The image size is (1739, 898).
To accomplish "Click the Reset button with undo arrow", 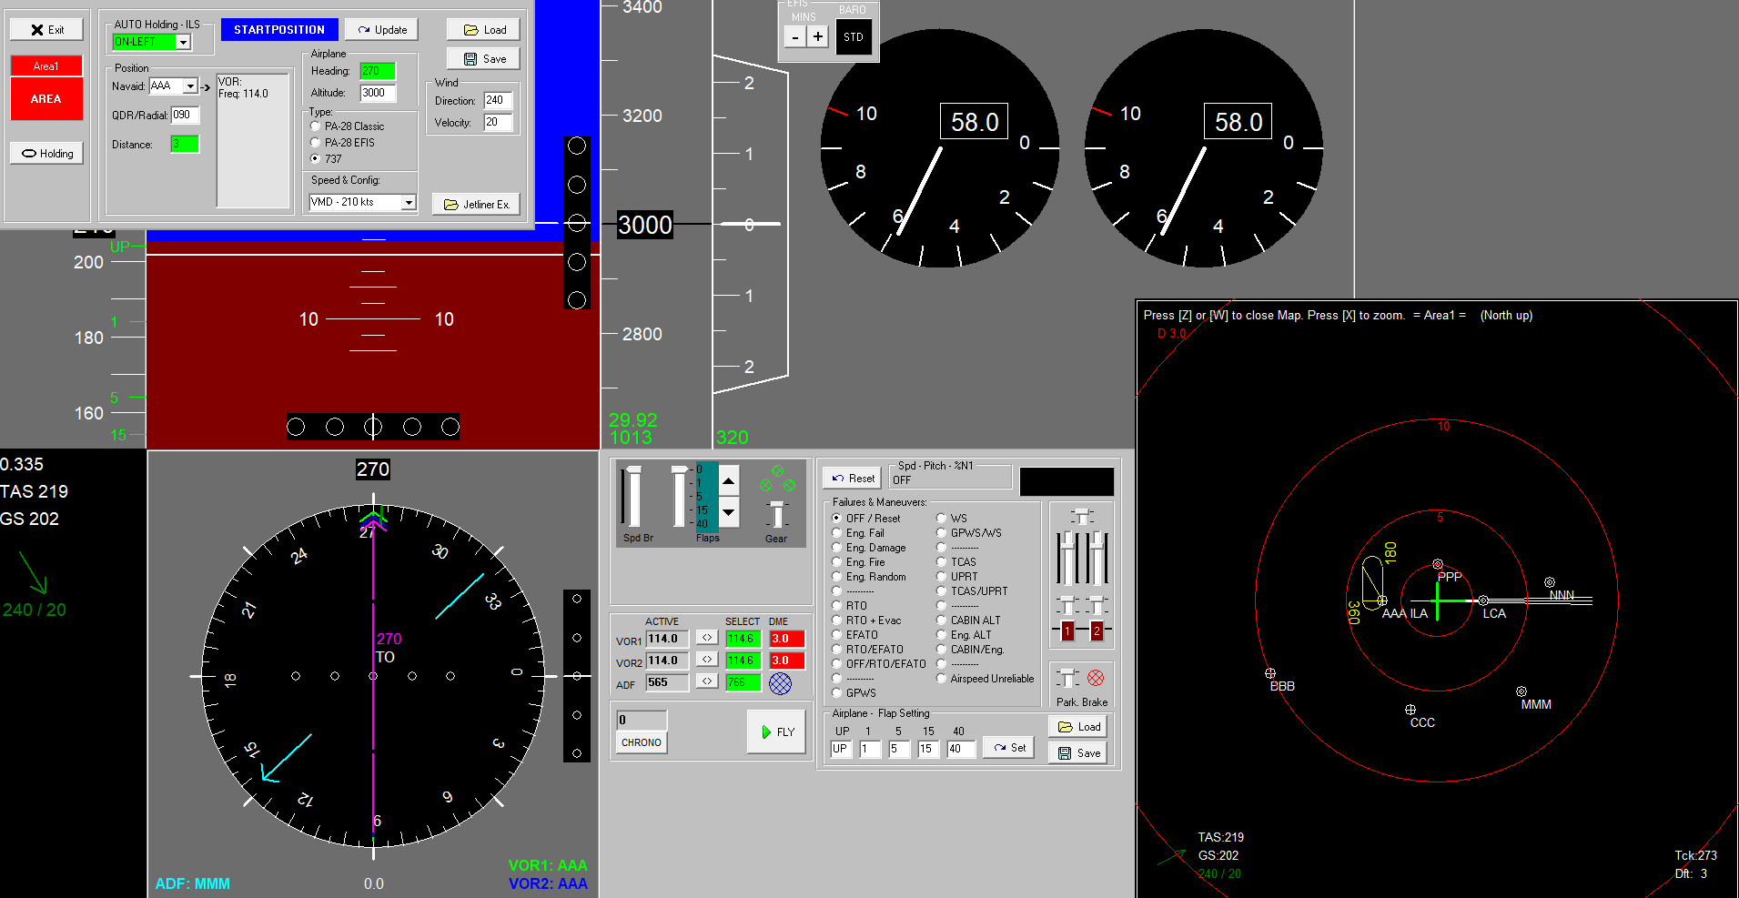I will pyautogui.click(x=852, y=479).
